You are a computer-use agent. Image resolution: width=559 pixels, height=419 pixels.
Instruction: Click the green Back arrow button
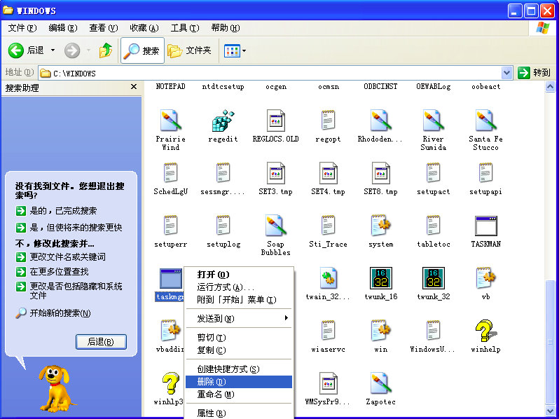click(16, 50)
